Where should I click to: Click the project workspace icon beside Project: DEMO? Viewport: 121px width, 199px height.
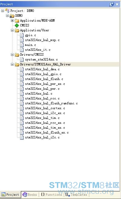coord(7,11)
